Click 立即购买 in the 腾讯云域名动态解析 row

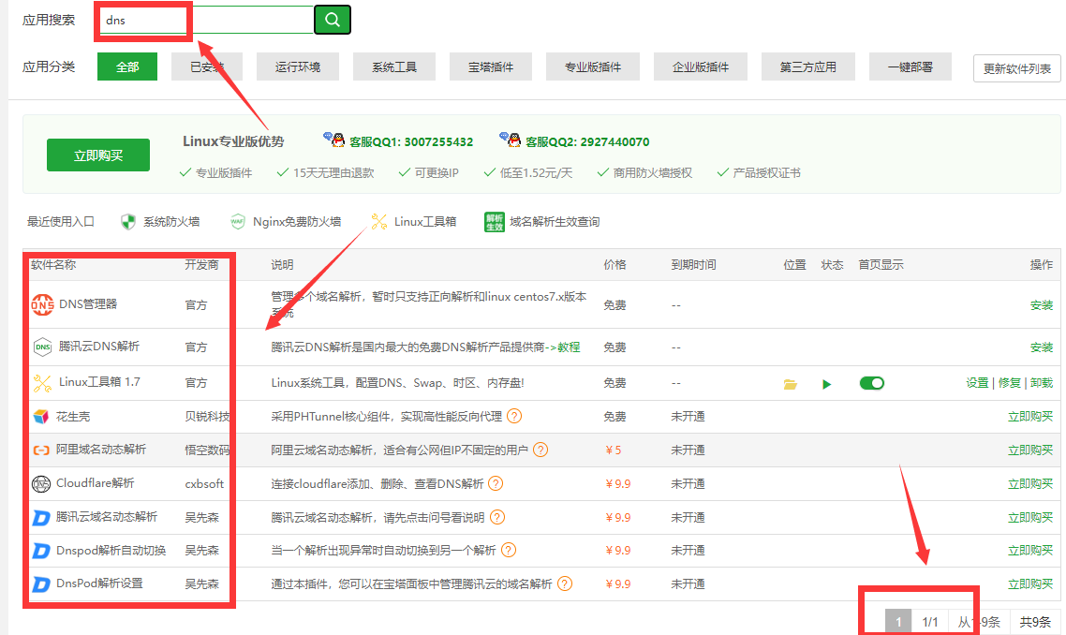[x=1030, y=517]
